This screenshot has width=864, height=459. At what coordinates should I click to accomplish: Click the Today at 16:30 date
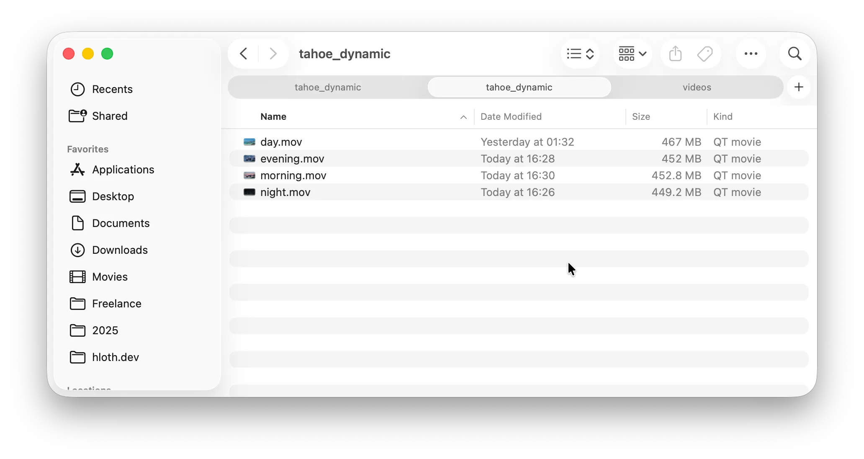[x=517, y=175]
